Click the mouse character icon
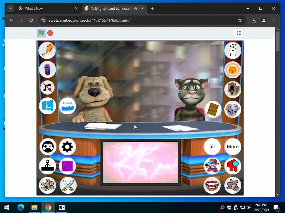The image size is (285, 213). [x=47, y=185]
